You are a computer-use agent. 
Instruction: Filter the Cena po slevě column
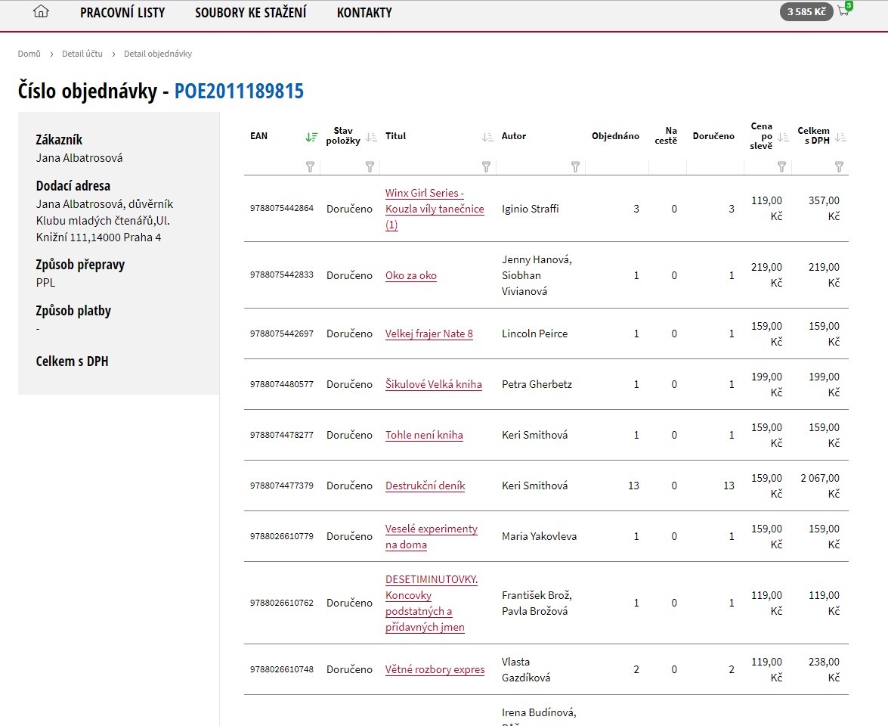(781, 166)
